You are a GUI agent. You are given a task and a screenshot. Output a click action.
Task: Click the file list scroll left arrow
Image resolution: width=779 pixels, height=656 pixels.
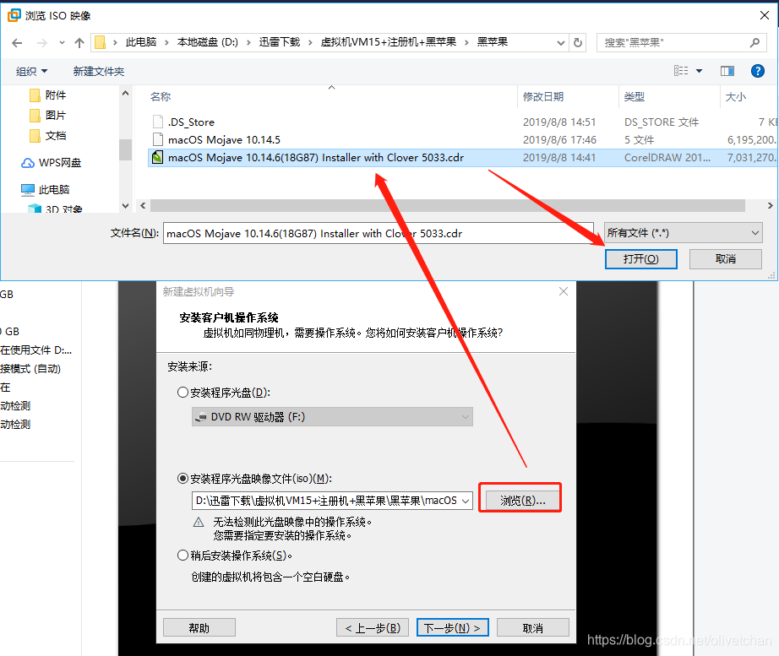pos(143,206)
